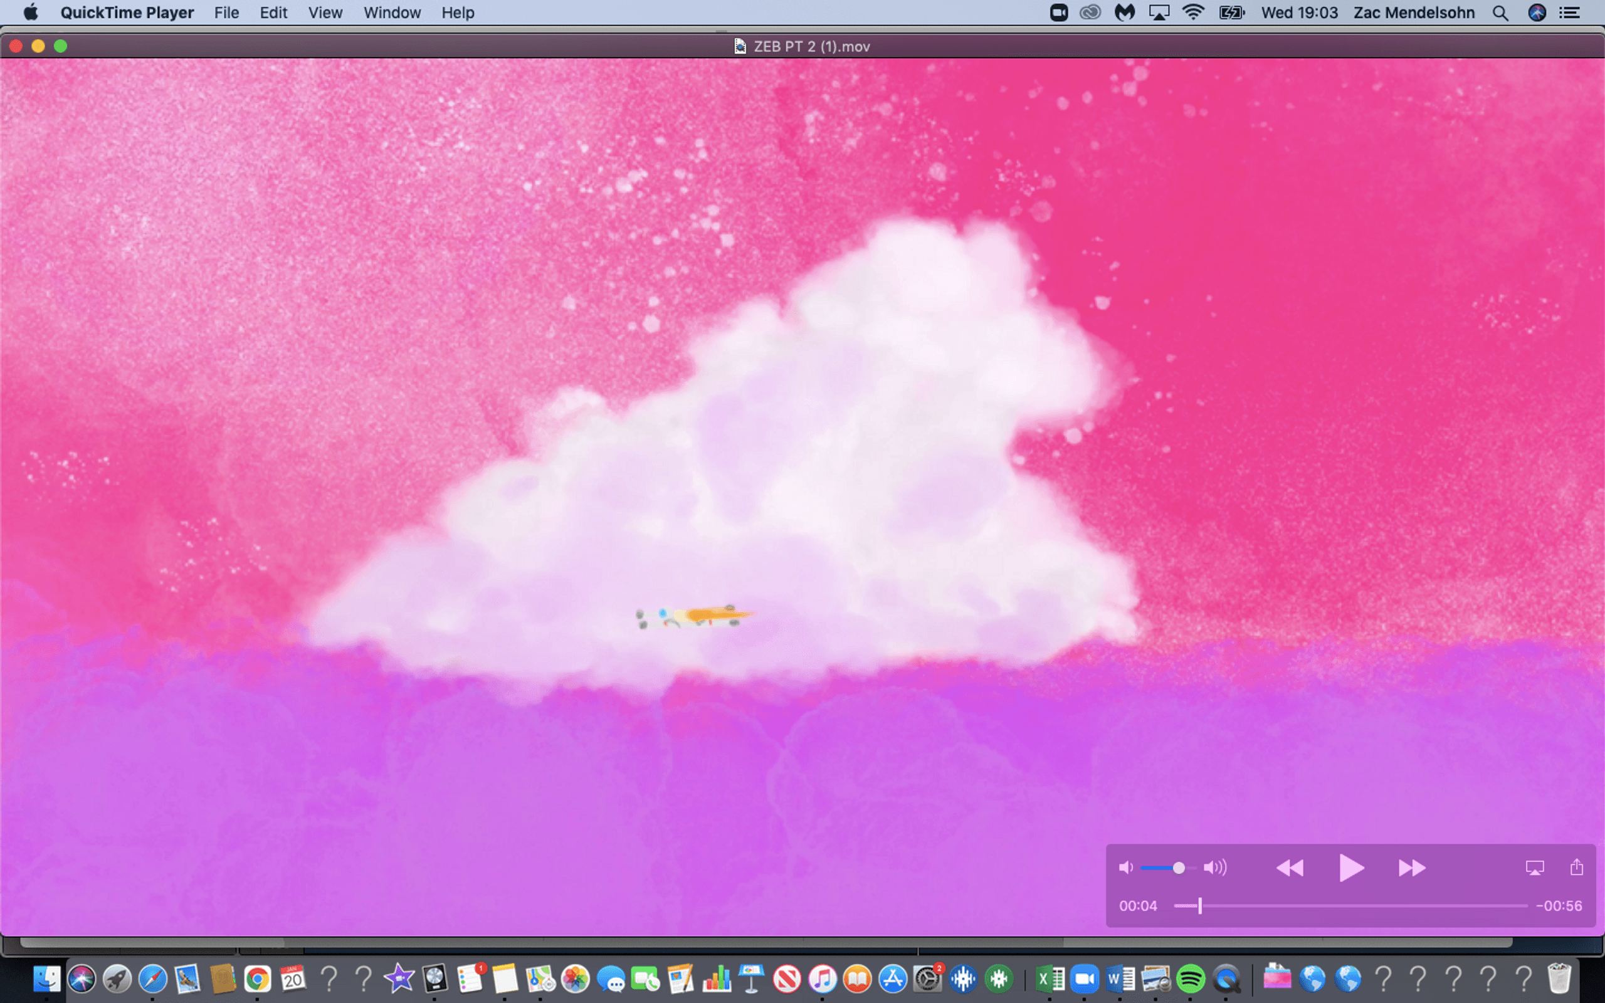This screenshot has height=1003, width=1605.
Task: Expand the Window menu
Action: point(392,13)
